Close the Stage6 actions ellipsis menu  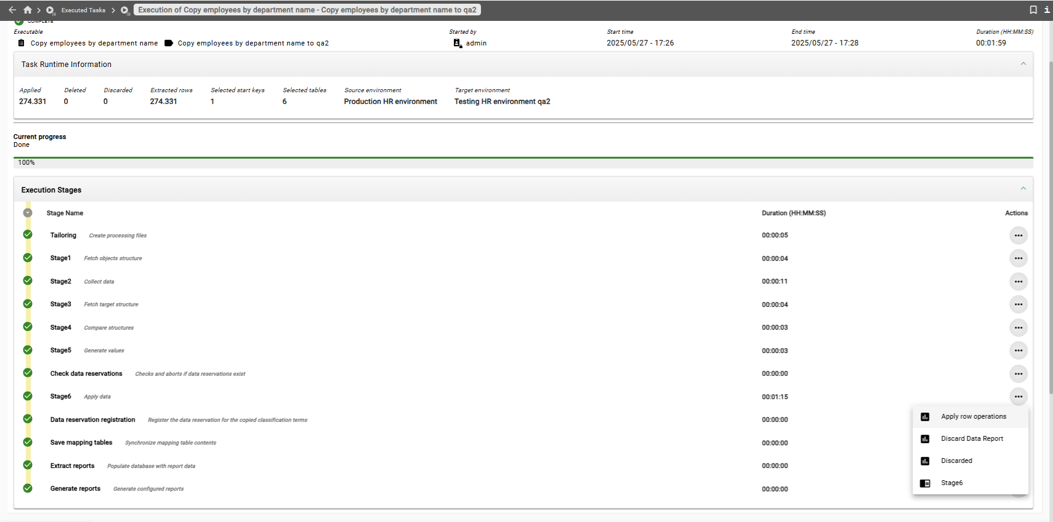(1019, 397)
